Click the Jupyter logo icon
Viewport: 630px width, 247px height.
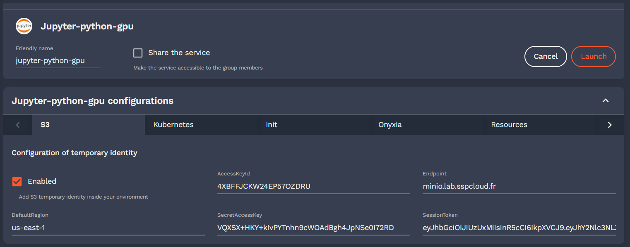tap(24, 26)
